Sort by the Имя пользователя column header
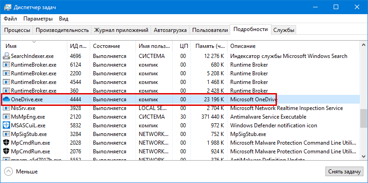Screen dimensions: 368x183 (154, 46)
